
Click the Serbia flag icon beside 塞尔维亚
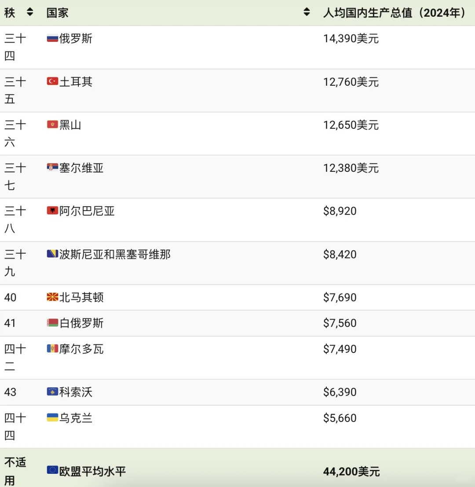point(52,167)
